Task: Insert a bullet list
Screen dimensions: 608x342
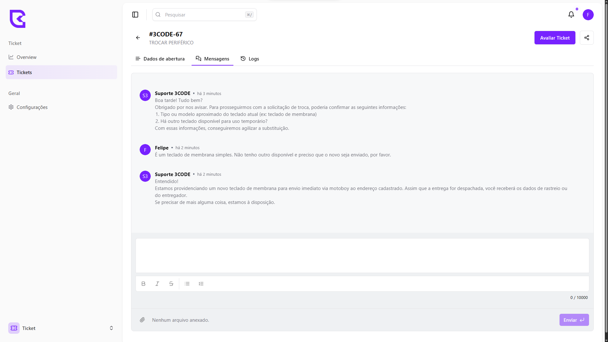Action: (187, 284)
